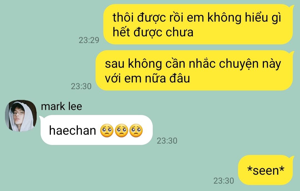Click the 23:30 timestamp beside 'sau không cần' message
300x191 pixels.
[x=81, y=86]
